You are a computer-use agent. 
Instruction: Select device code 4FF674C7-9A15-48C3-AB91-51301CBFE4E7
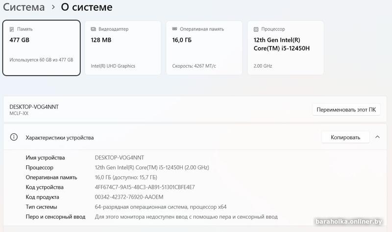coord(145,187)
